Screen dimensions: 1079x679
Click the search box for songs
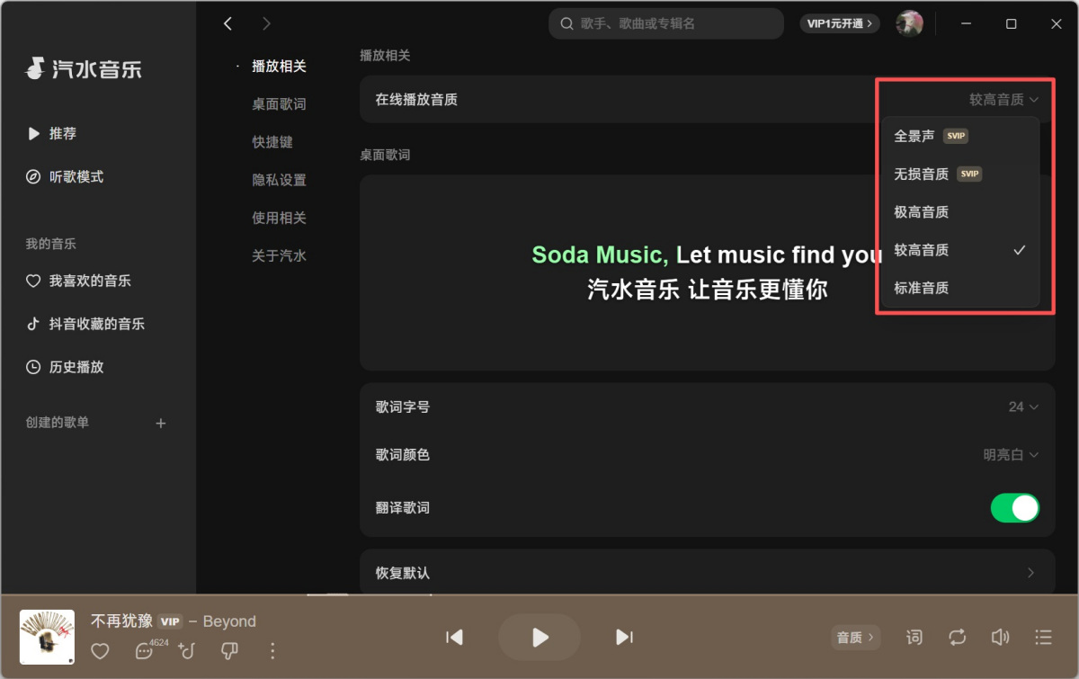click(665, 23)
